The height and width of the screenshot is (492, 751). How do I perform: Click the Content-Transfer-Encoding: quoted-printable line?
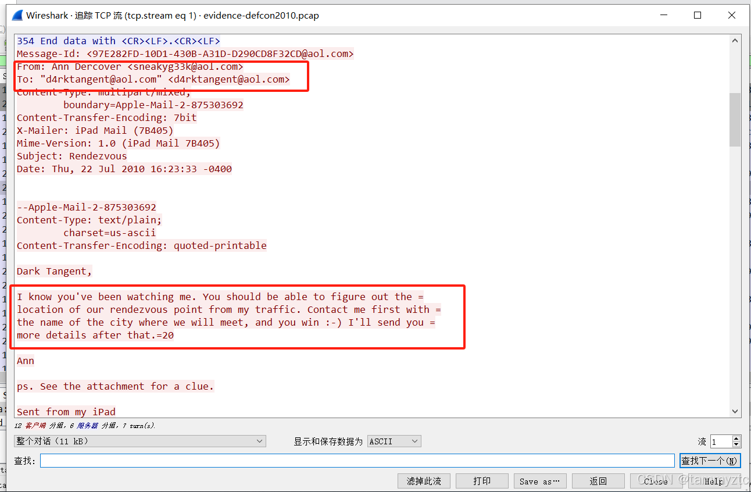[141, 245]
